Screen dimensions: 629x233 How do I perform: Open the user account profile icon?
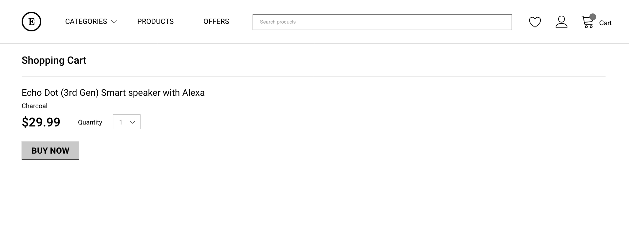click(562, 22)
